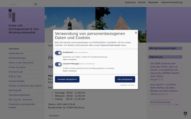Click Dienstag 09:00 - 12:00 Uhr entry
Image resolution: width=191 pixels, height=119 pixels.
70,93
